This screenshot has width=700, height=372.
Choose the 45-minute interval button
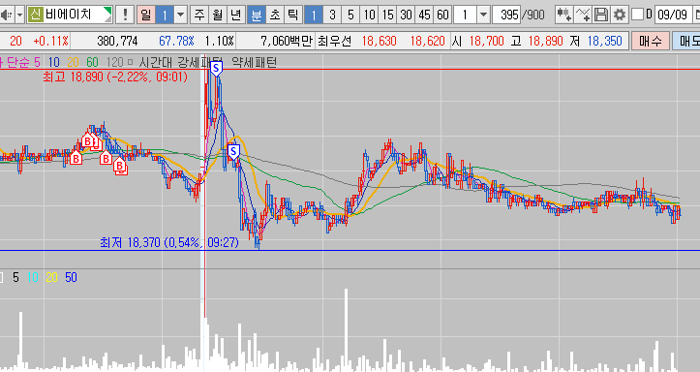(424, 15)
